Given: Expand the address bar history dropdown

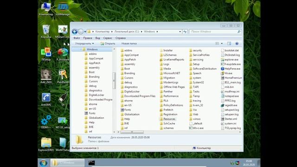Looking at the screenshot, I should point(180,32).
